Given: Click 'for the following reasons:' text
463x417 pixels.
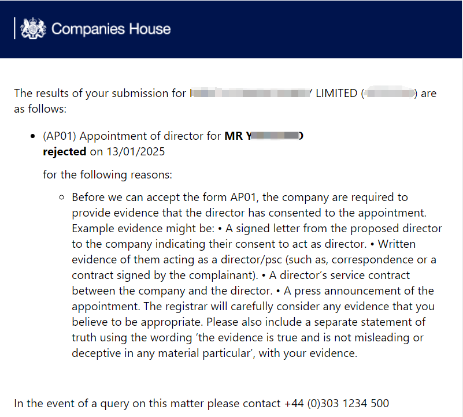Looking at the screenshot, I should 108,174.
